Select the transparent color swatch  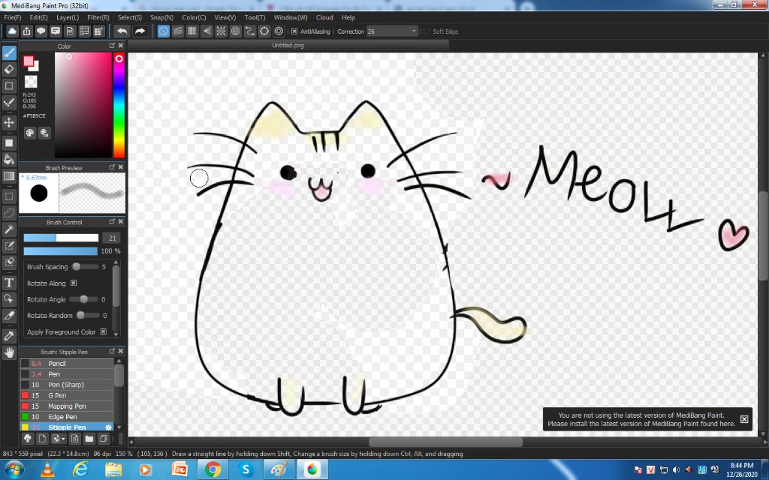(x=31, y=82)
